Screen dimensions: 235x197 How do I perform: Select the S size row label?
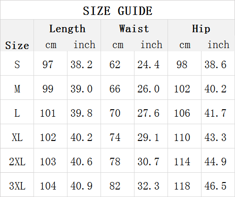pos(17,64)
